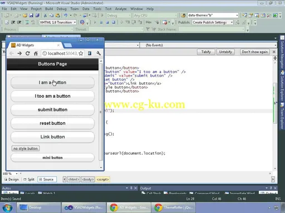Click the browser page vertical scrollbar
Image resolution: width=285 pixels, height=213 pixels.
pos(101,112)
